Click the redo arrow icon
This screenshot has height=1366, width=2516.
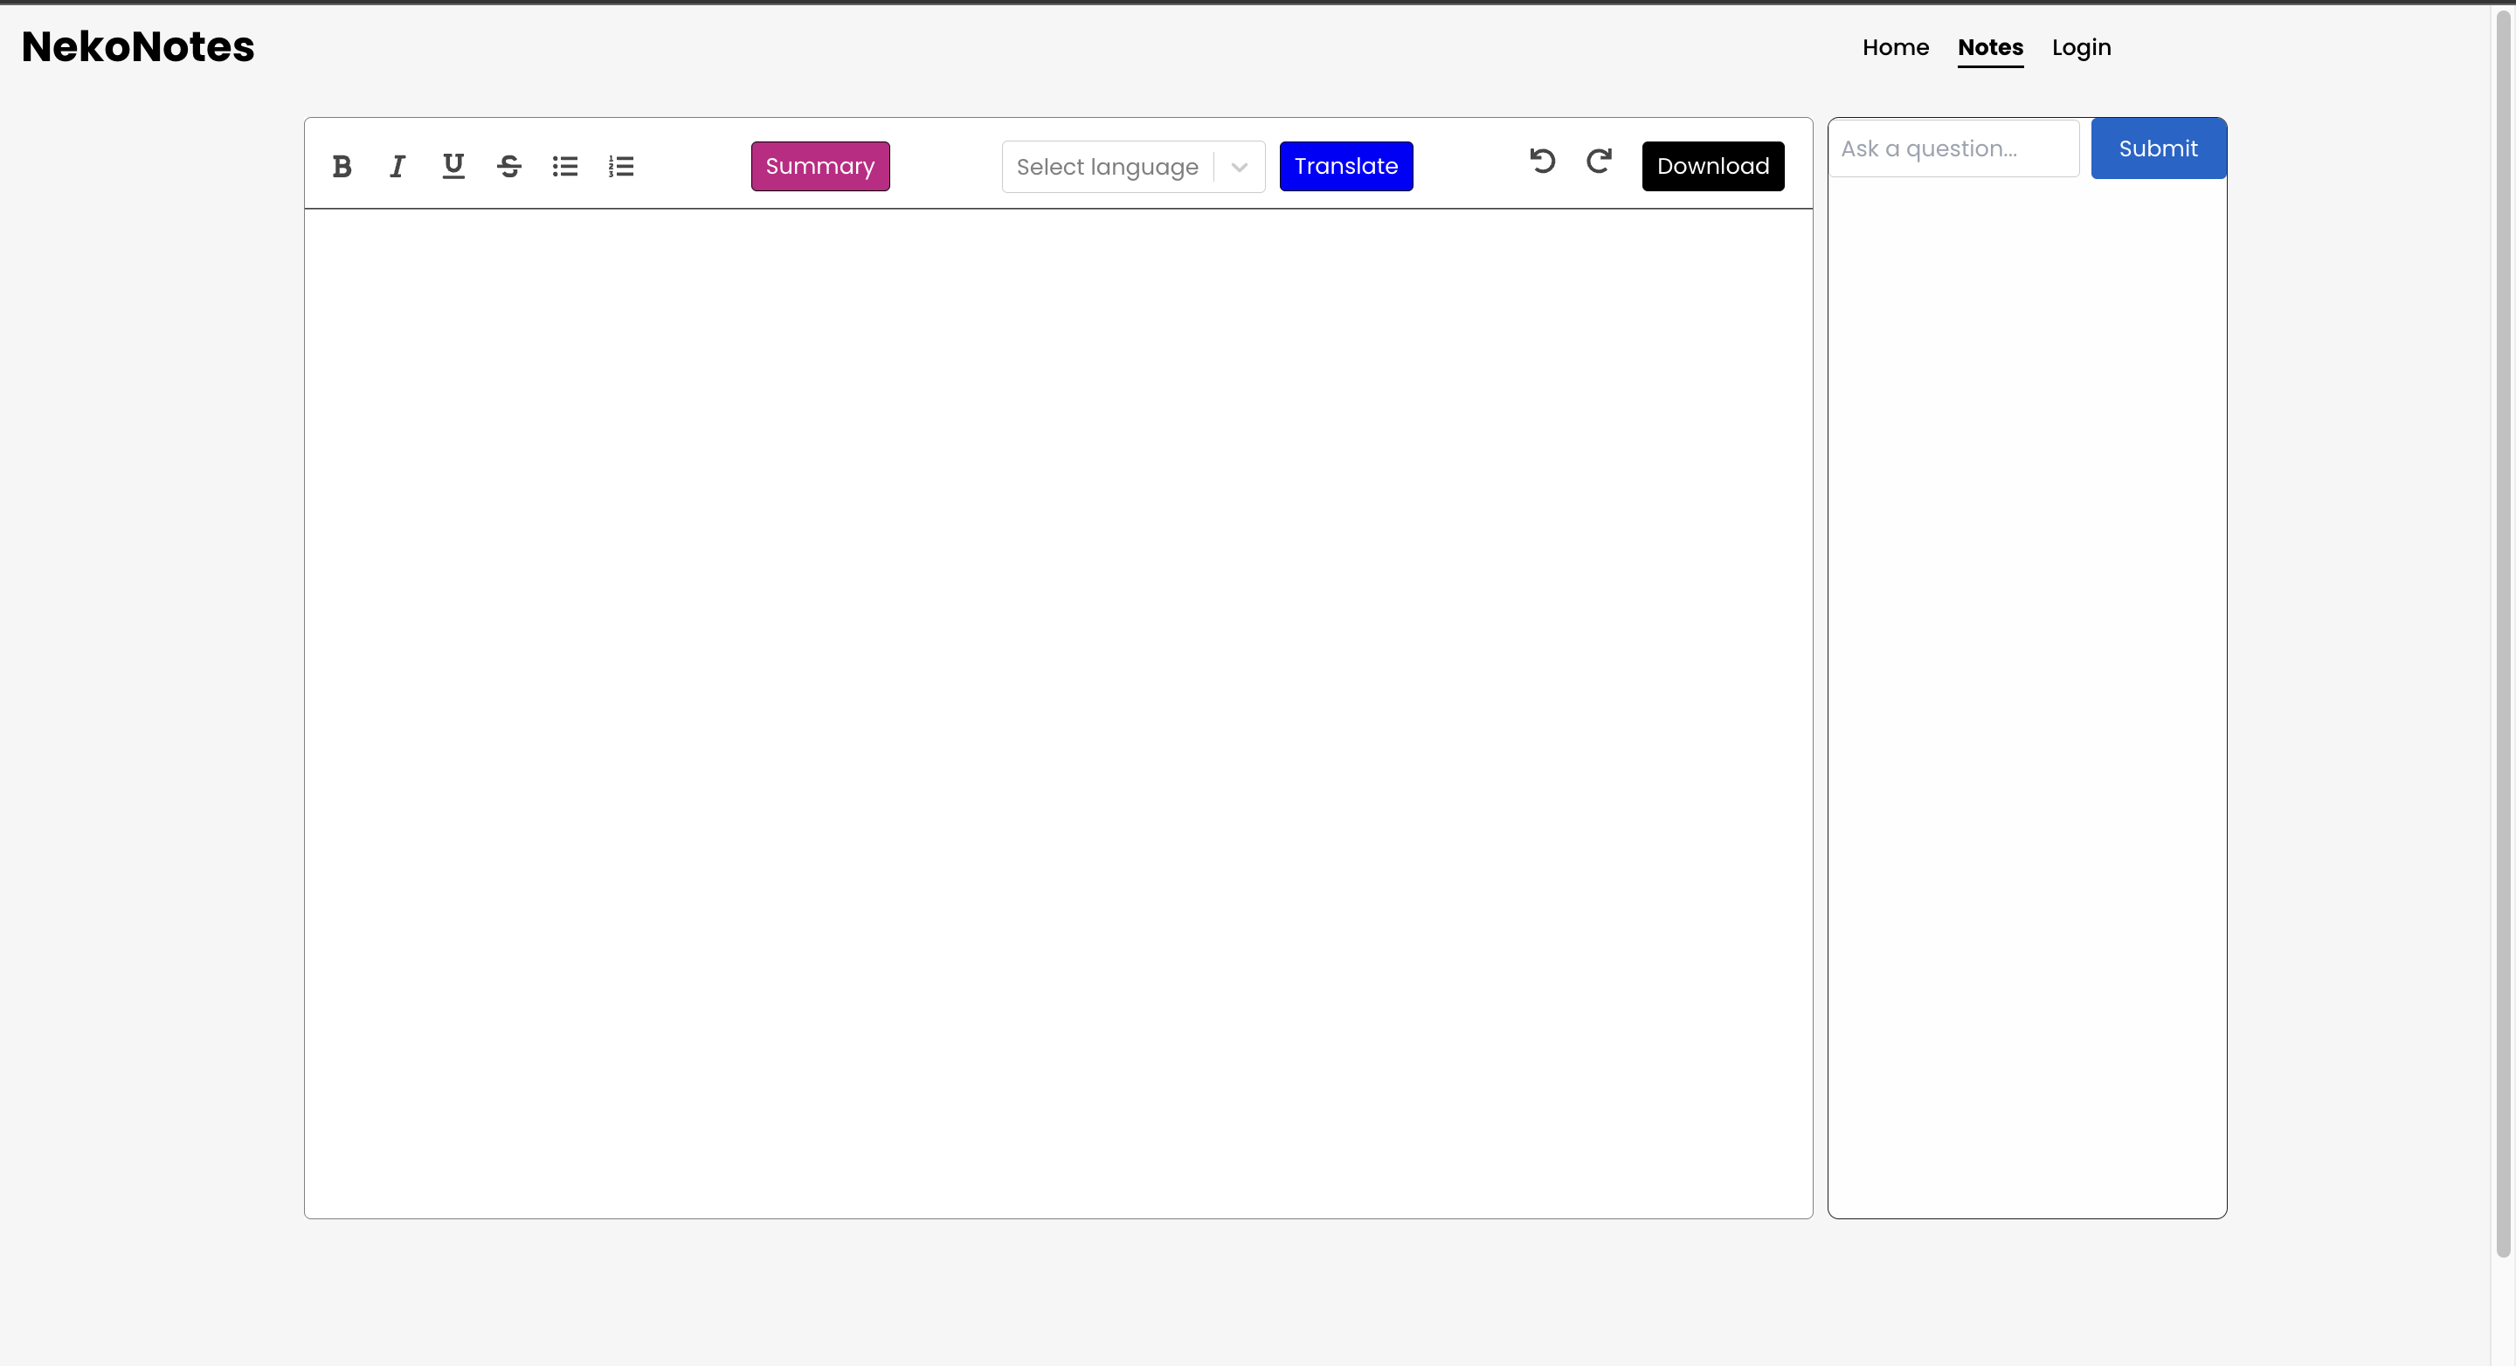coord(1599,161)
